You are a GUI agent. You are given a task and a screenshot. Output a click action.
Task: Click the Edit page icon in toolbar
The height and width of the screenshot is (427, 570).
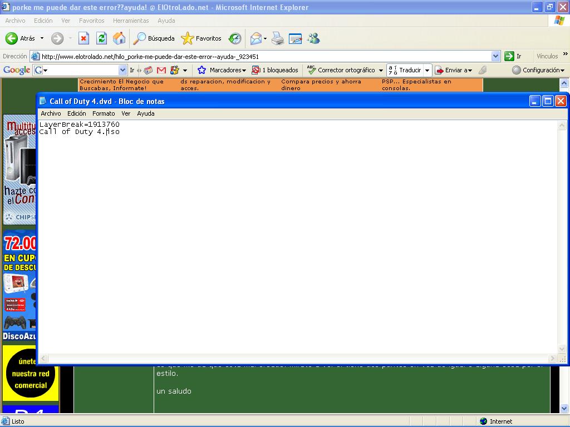(295, 38)
